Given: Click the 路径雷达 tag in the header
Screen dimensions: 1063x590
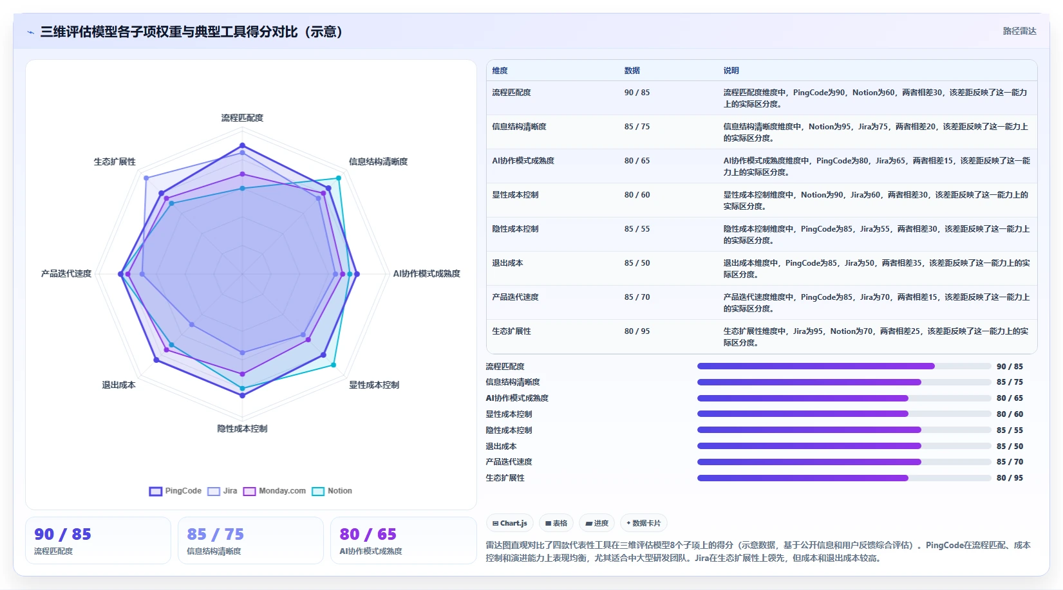Looking at the screenshot, I should pos(1019,31).
